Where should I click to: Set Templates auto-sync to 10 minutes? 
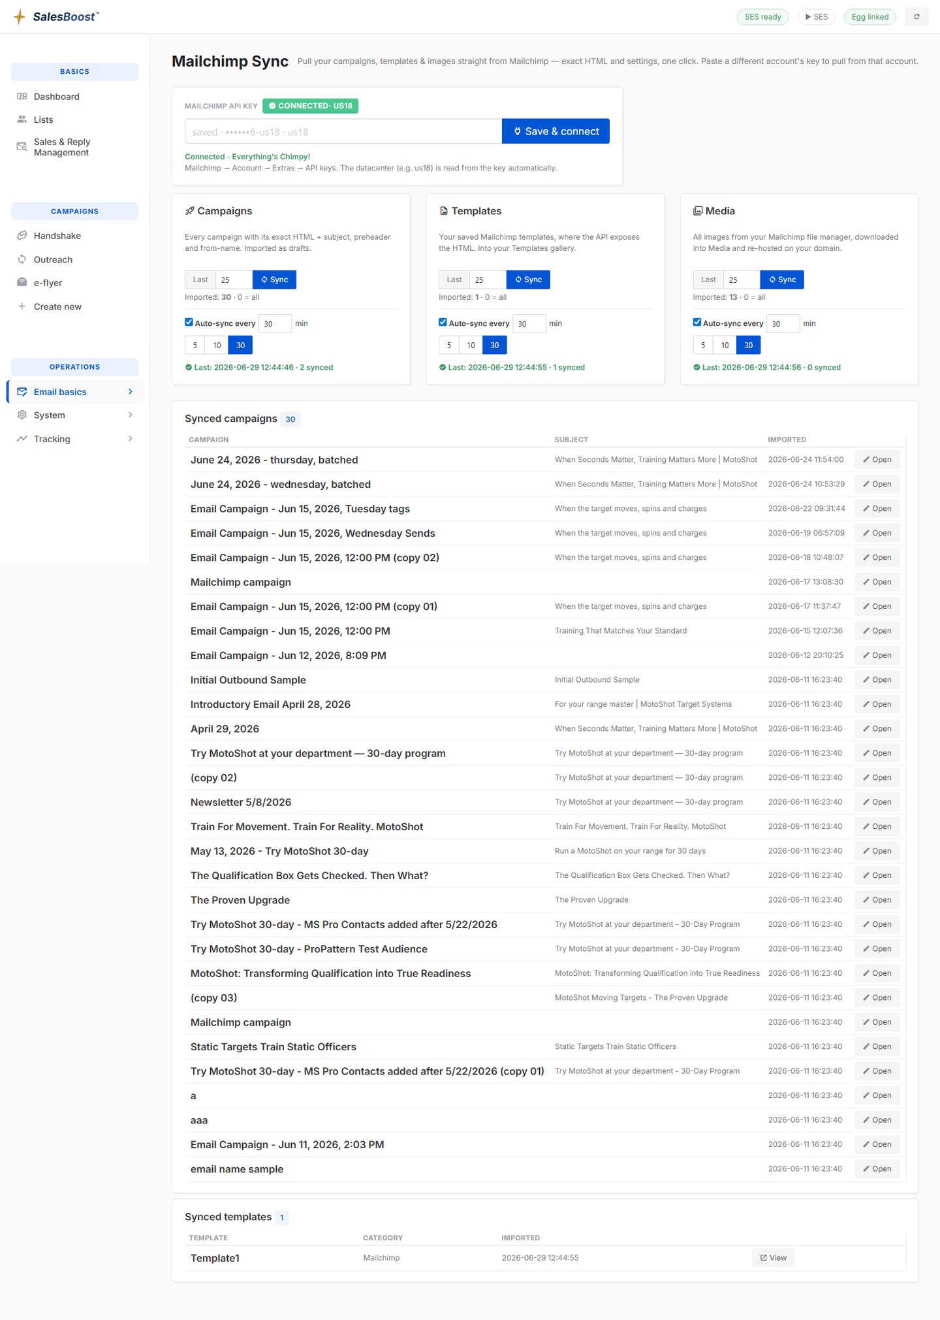471,346
